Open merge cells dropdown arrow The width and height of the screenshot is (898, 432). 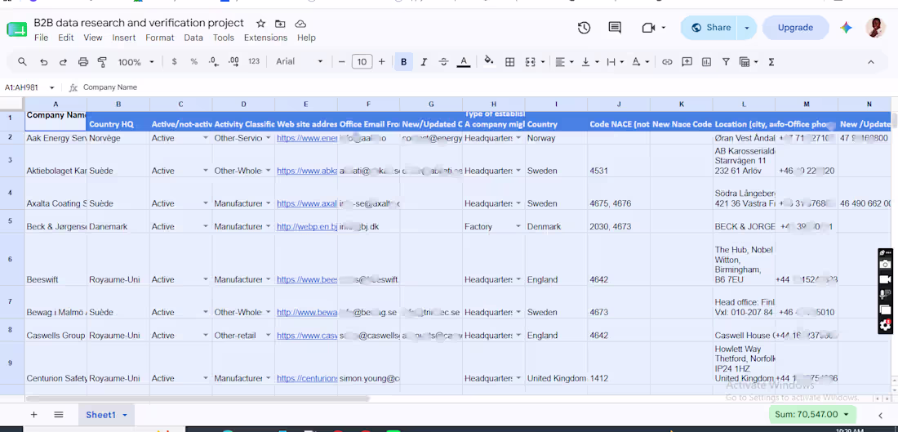[x=542, y=62]
